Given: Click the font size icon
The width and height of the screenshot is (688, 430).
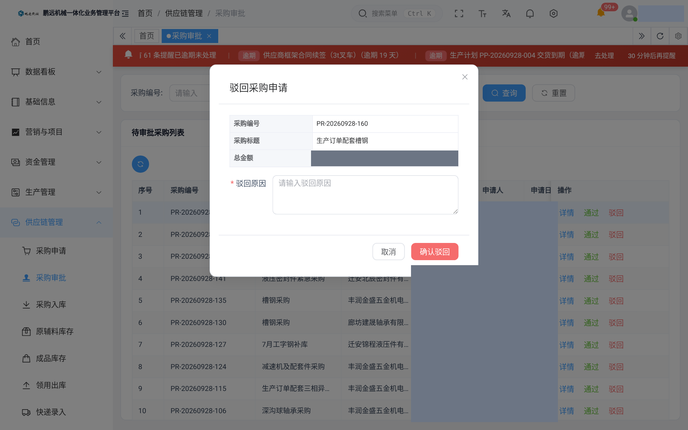Looking at the screenshot, I should point(482,14).
